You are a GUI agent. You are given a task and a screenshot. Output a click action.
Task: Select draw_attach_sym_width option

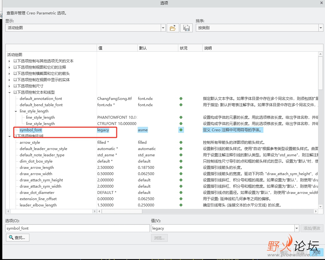click(x=40, y=186)
